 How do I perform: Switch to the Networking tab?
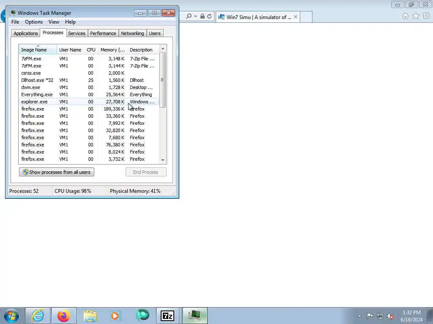[132, 33]
